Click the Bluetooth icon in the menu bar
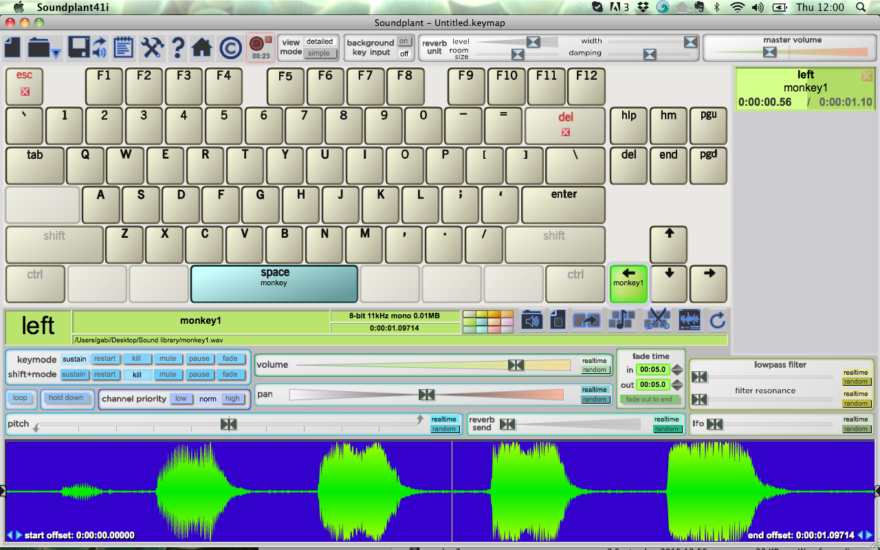Viewport: 880px width, 550px height. (716, 7)
